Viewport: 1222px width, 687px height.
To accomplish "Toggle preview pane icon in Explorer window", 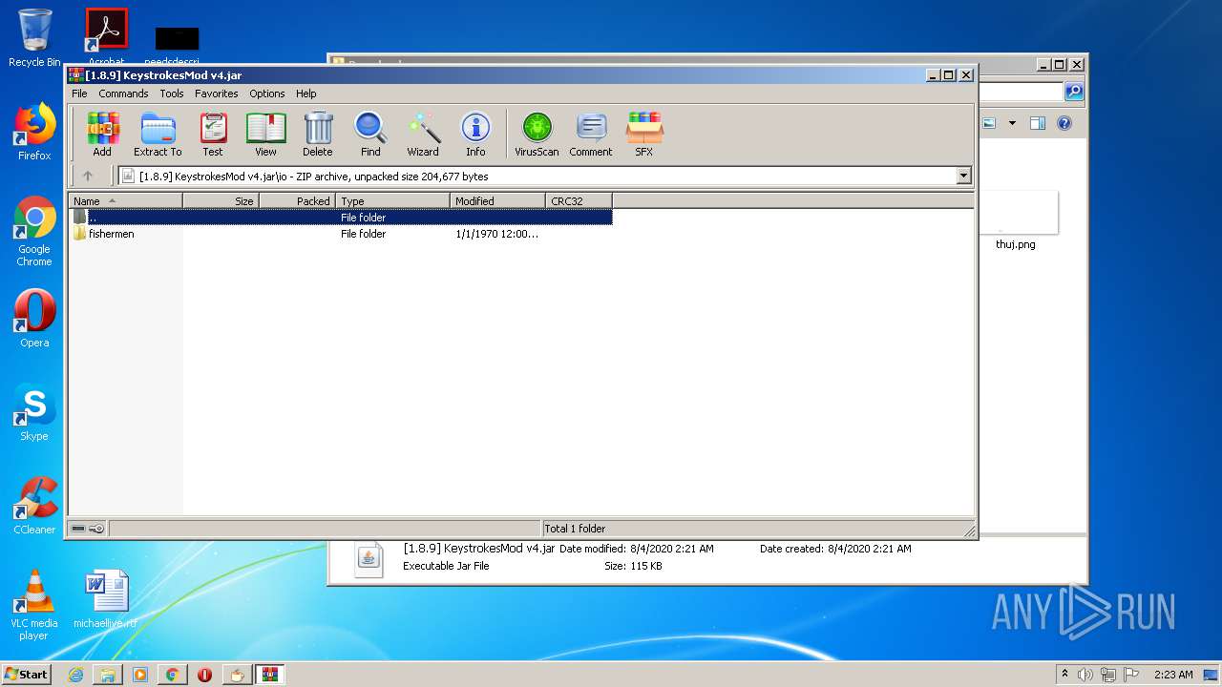I will (x=1038, y=123).
